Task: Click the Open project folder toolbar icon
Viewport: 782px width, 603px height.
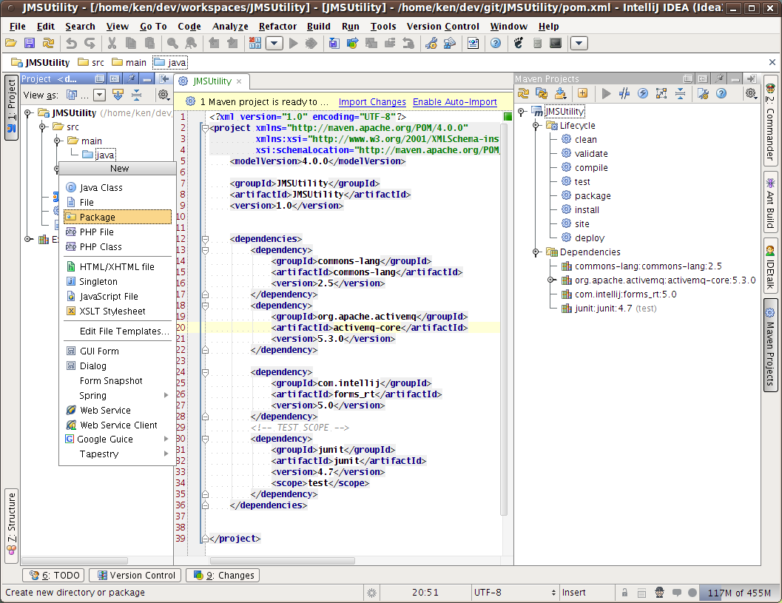Action: (11, 44)
